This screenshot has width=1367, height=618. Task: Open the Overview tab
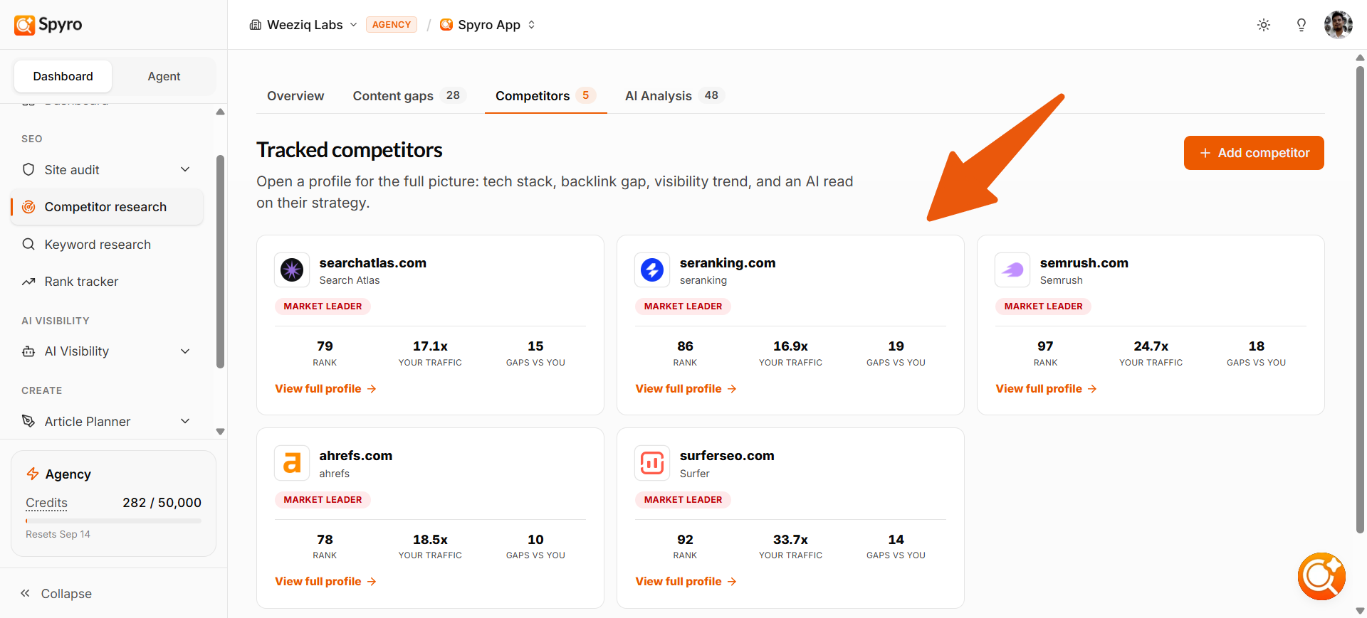pyautogui.click(x=295, y=96)
